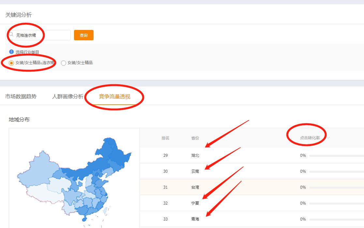Image resolution: width=364 pixels, height=228 pixels.
Task: Click the 关键词分析 page title
Action: coord(18,15)
